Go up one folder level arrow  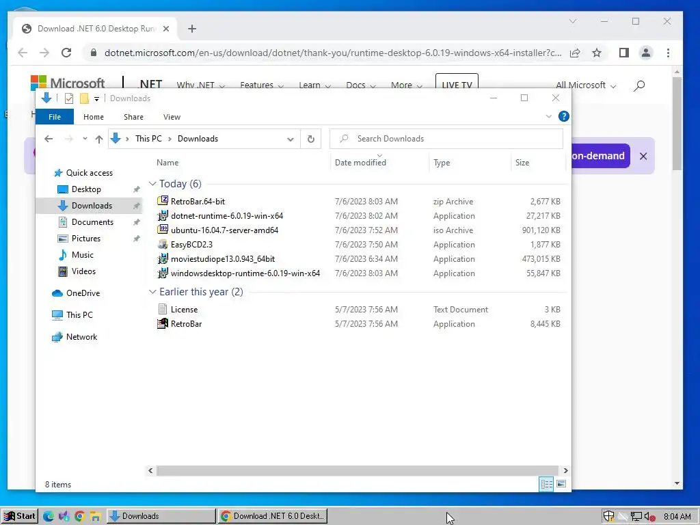pos(99,139)
